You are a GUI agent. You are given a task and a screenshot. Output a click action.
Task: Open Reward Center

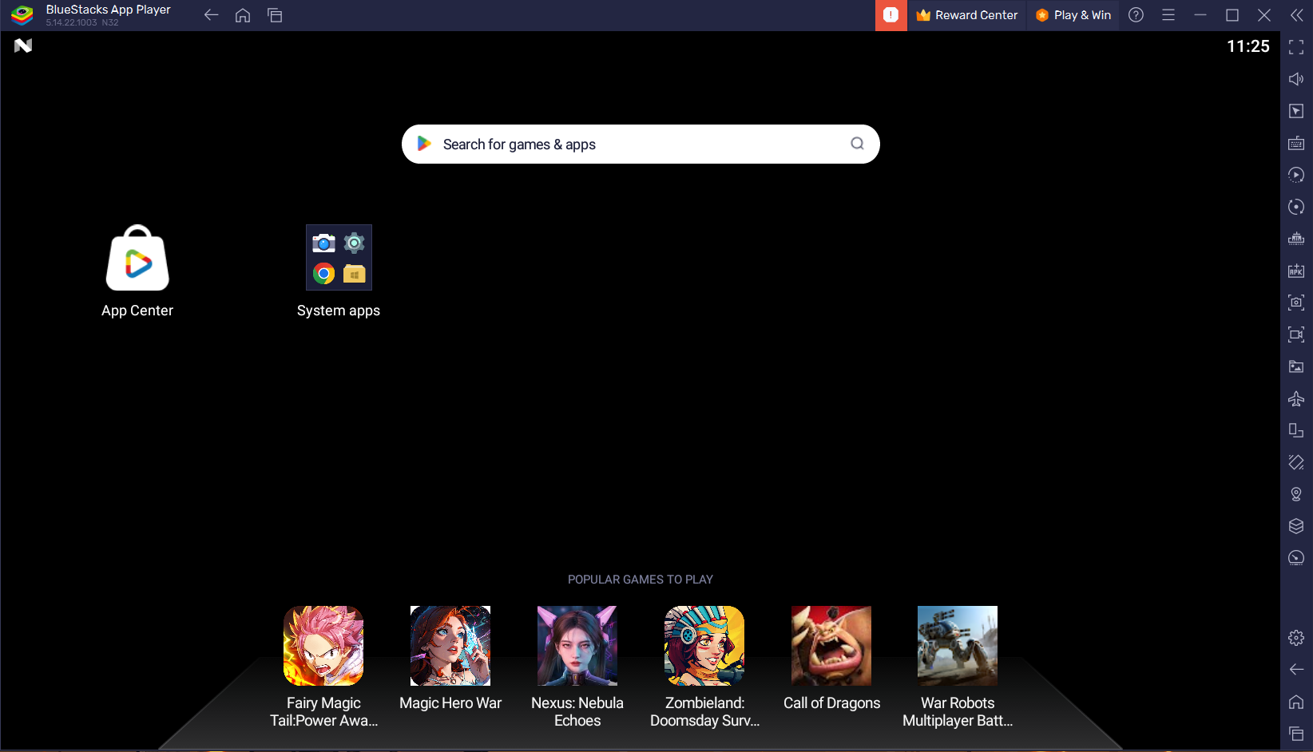click(966, 15)
